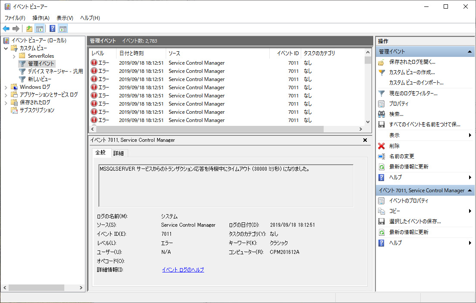Select the ServerRoles folder in tree
The image size is (476, 303).
click(x=41, y=56)
